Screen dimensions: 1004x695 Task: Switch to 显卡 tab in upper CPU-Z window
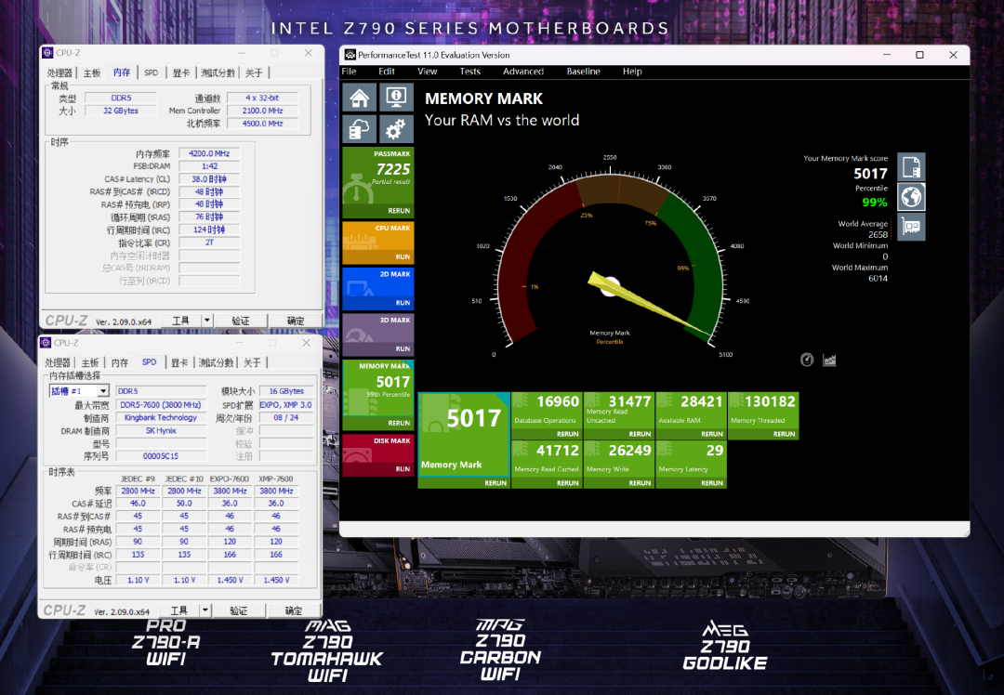[181, 73]
